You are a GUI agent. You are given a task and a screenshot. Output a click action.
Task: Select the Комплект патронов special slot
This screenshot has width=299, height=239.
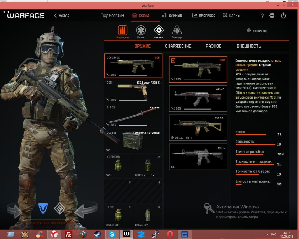coord(133,140)
